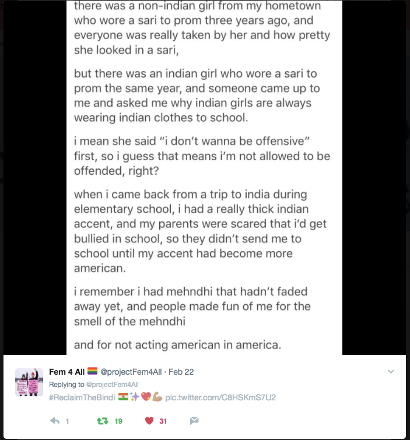Open direct message envelope icon
Viewport: 410px width, 440px height.
(194, 421)
